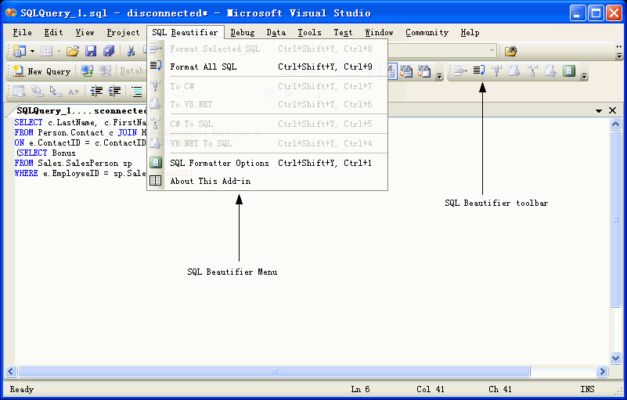Open the Tools menu
This screenshot has height=400, width=627.
coord(309,32)
